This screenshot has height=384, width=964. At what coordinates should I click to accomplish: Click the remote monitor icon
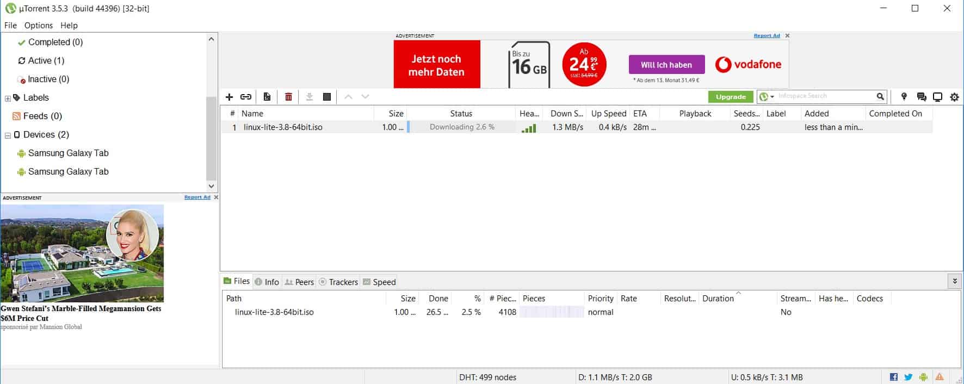pos(937,97)
